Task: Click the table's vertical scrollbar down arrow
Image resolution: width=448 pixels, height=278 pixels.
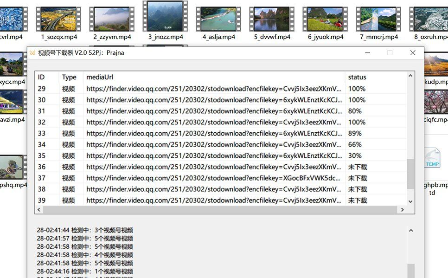Action: click(410, 200)
